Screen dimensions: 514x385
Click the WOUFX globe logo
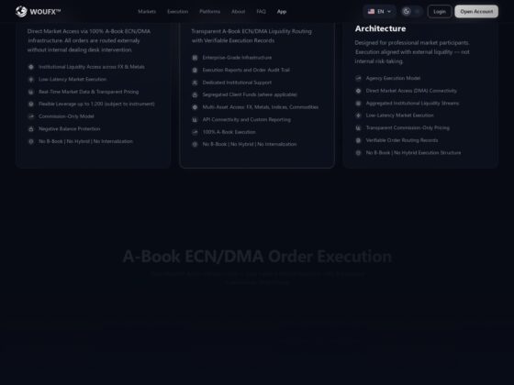pos(21,11)
